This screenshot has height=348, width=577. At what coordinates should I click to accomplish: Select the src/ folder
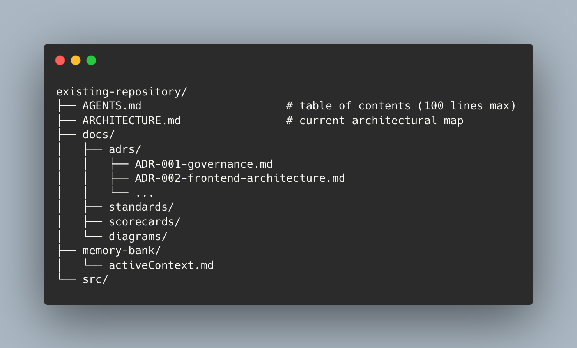point(95,279)
